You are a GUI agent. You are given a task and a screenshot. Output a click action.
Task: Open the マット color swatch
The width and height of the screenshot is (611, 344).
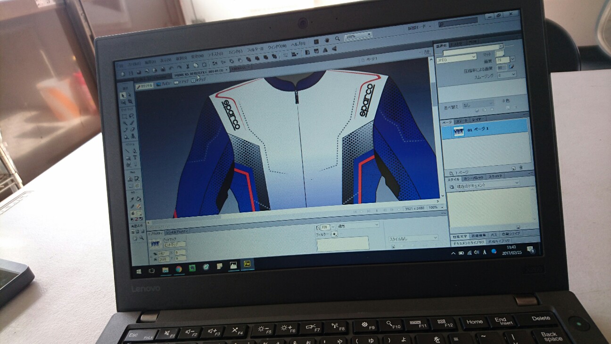(x=499, y=54)
